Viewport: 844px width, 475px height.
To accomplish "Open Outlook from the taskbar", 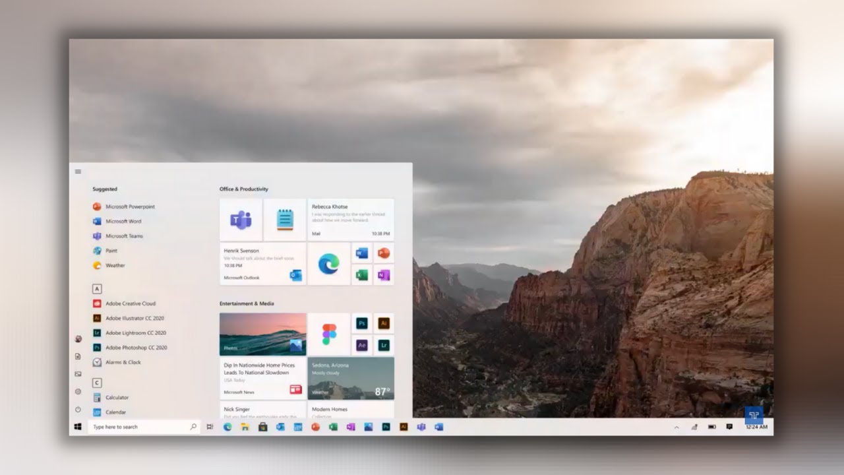I will point(280,427).
